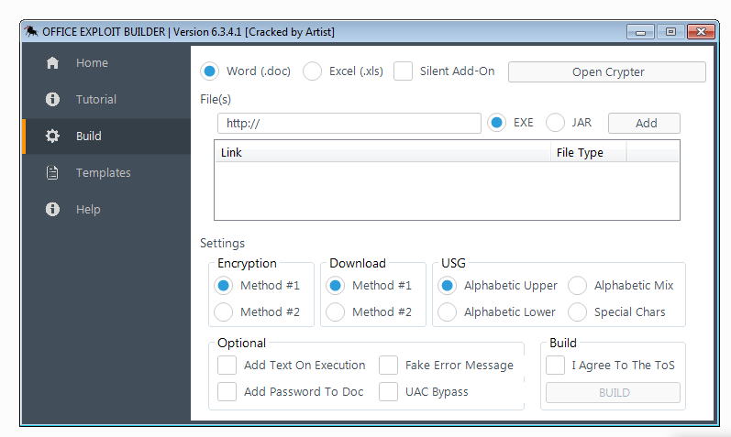Tick the Fake Error Message checkbox
Image resolution: width=731 pixels, height=437 pixels.
(x=389, y=366)
